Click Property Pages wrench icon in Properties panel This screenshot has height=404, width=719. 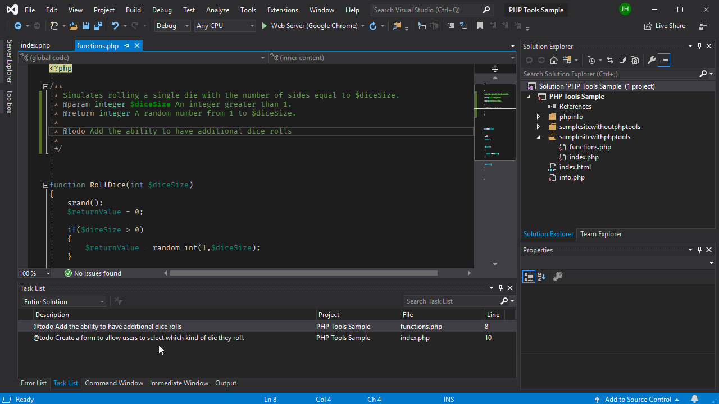pyautogui.click(x=558, y=276)
